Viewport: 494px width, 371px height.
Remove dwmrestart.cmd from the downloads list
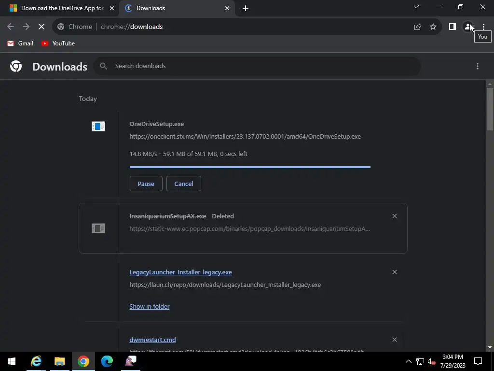point(395,340)
